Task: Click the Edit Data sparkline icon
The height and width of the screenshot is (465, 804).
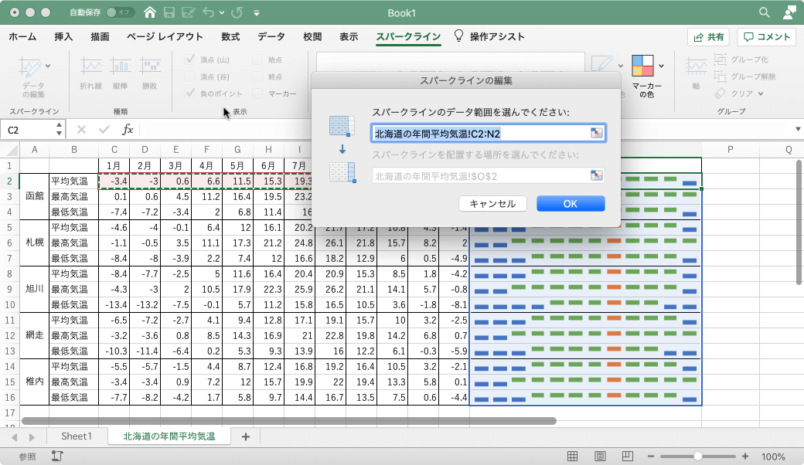Action: point(30,66)
